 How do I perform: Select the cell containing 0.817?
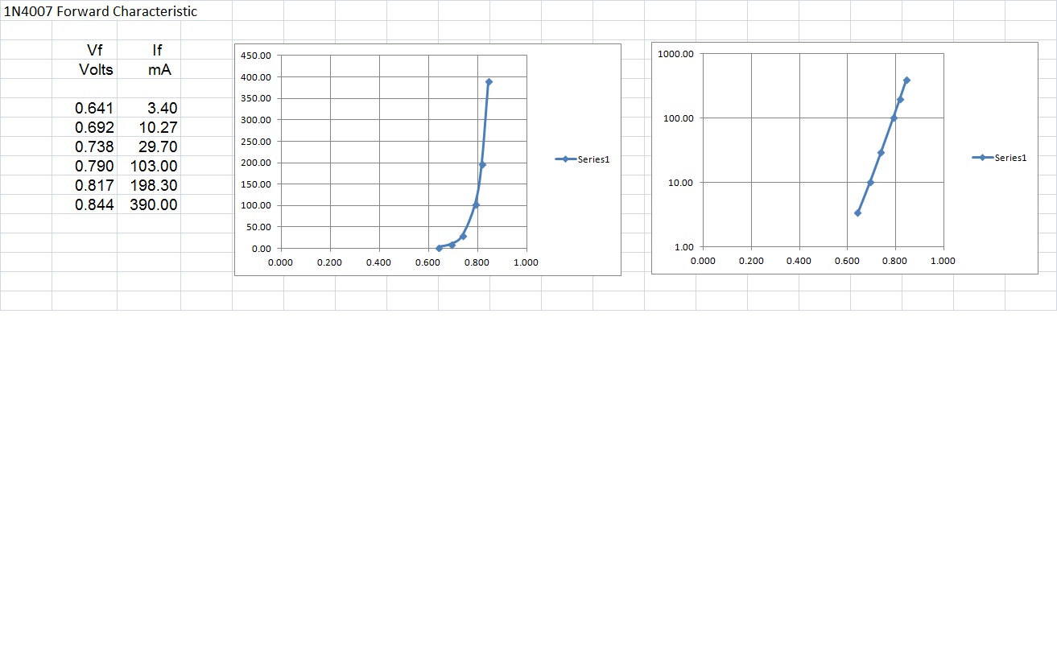click(94, 185)
